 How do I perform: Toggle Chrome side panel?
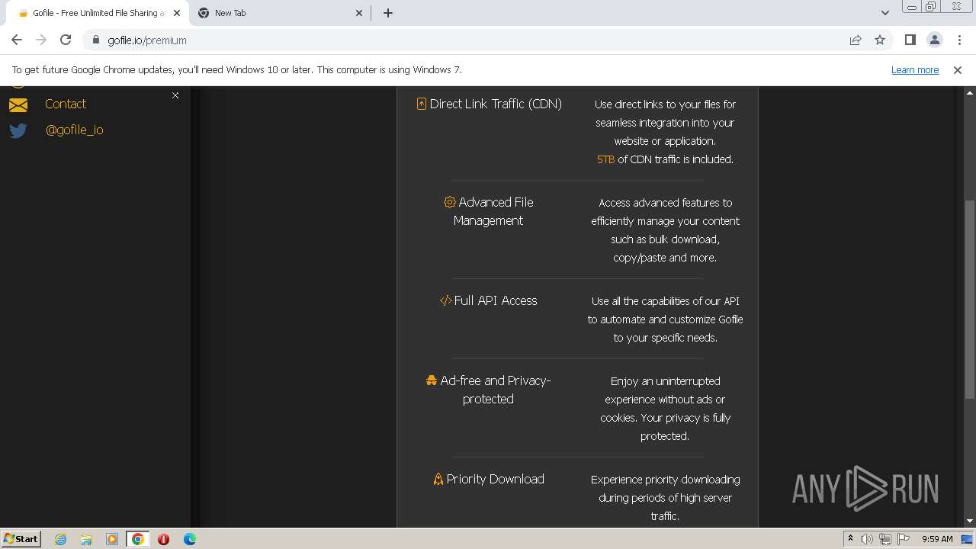910,40
